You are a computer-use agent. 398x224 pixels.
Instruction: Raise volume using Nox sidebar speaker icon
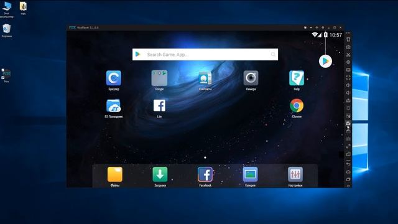tap(348, 85)
